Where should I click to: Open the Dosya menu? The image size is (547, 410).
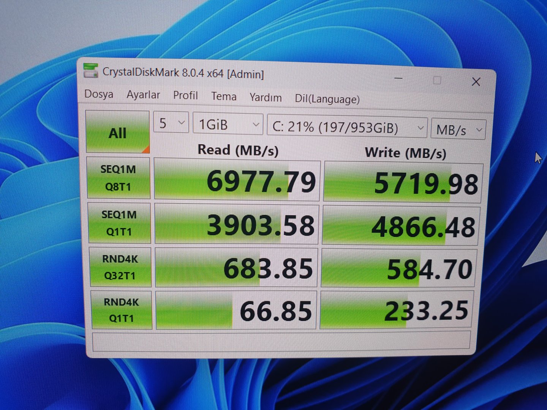99,94
